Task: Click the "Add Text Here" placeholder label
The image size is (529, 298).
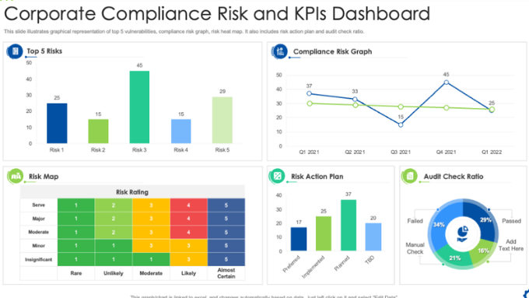Action: [511, 245]
